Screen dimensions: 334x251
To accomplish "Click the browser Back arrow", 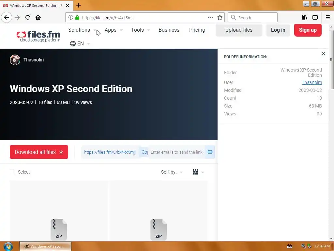I will point(7,18).
